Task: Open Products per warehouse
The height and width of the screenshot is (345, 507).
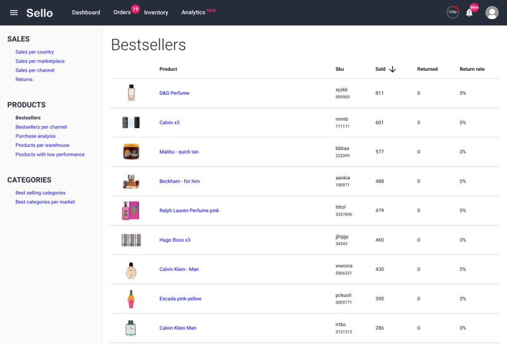Action: [42, 145]
